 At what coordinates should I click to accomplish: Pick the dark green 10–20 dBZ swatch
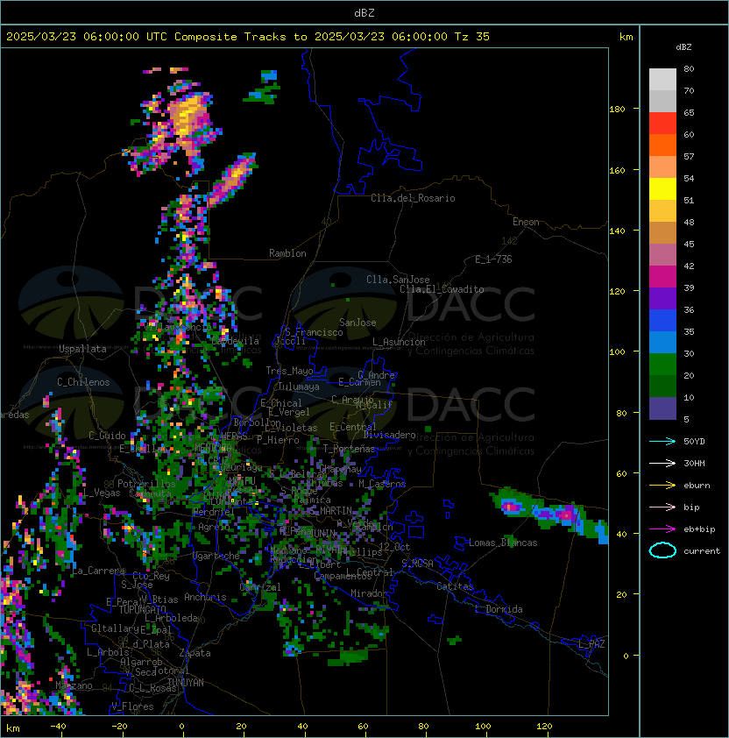point(662,386)
